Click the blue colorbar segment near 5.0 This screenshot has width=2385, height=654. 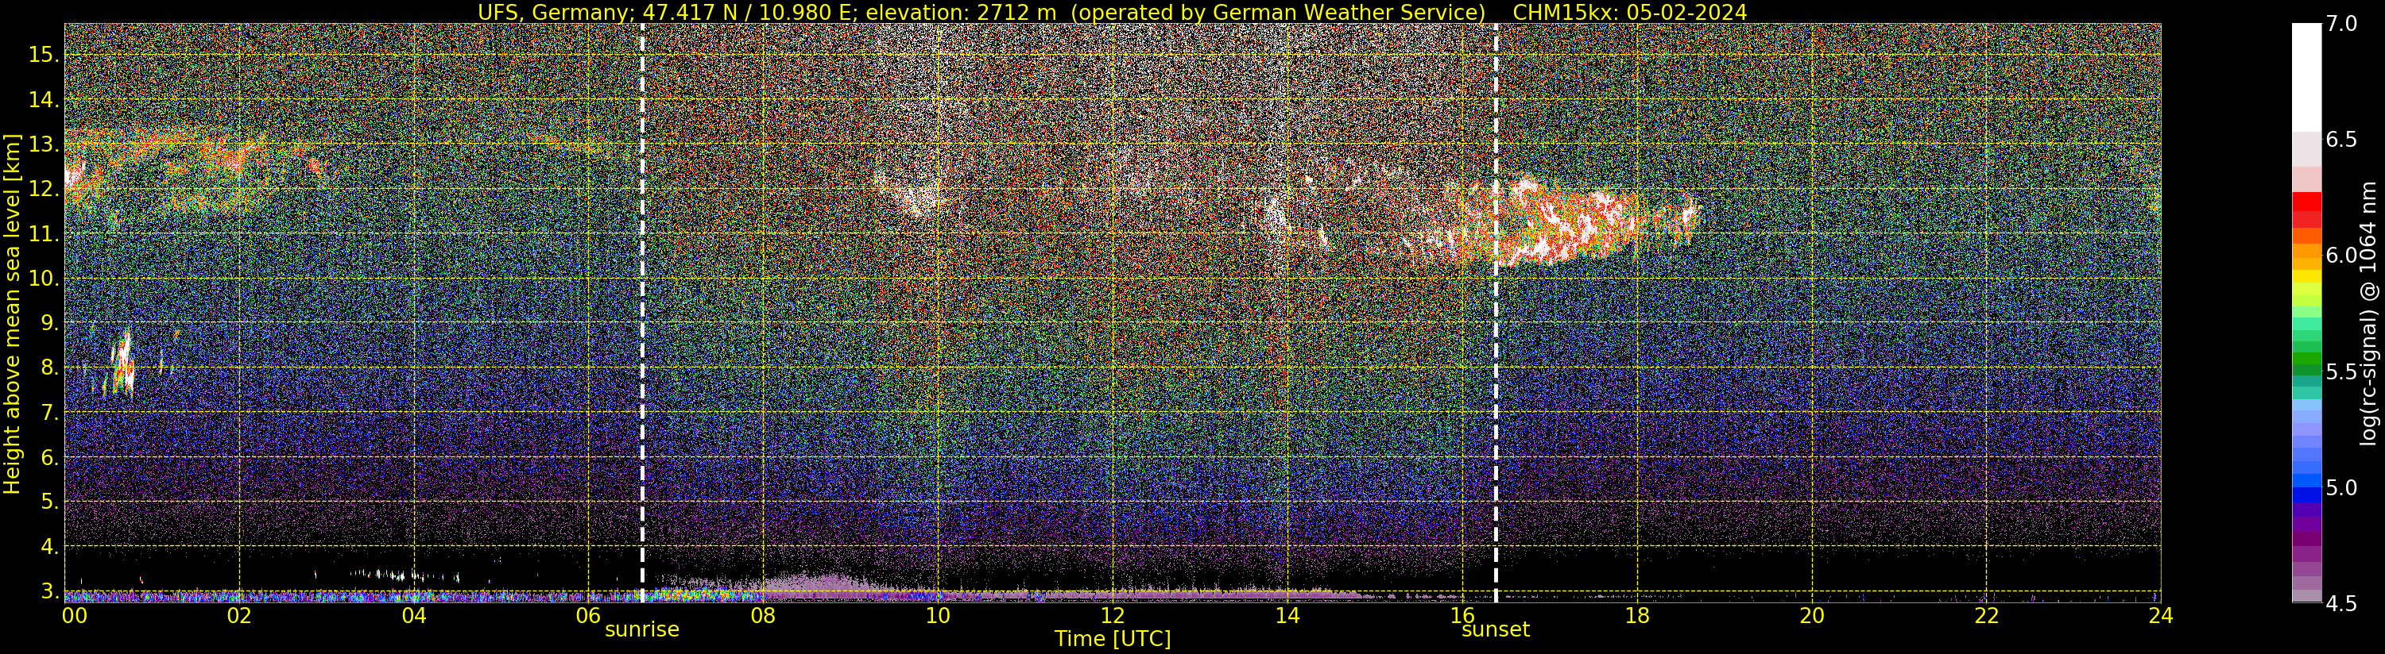tap(2306, 494)
